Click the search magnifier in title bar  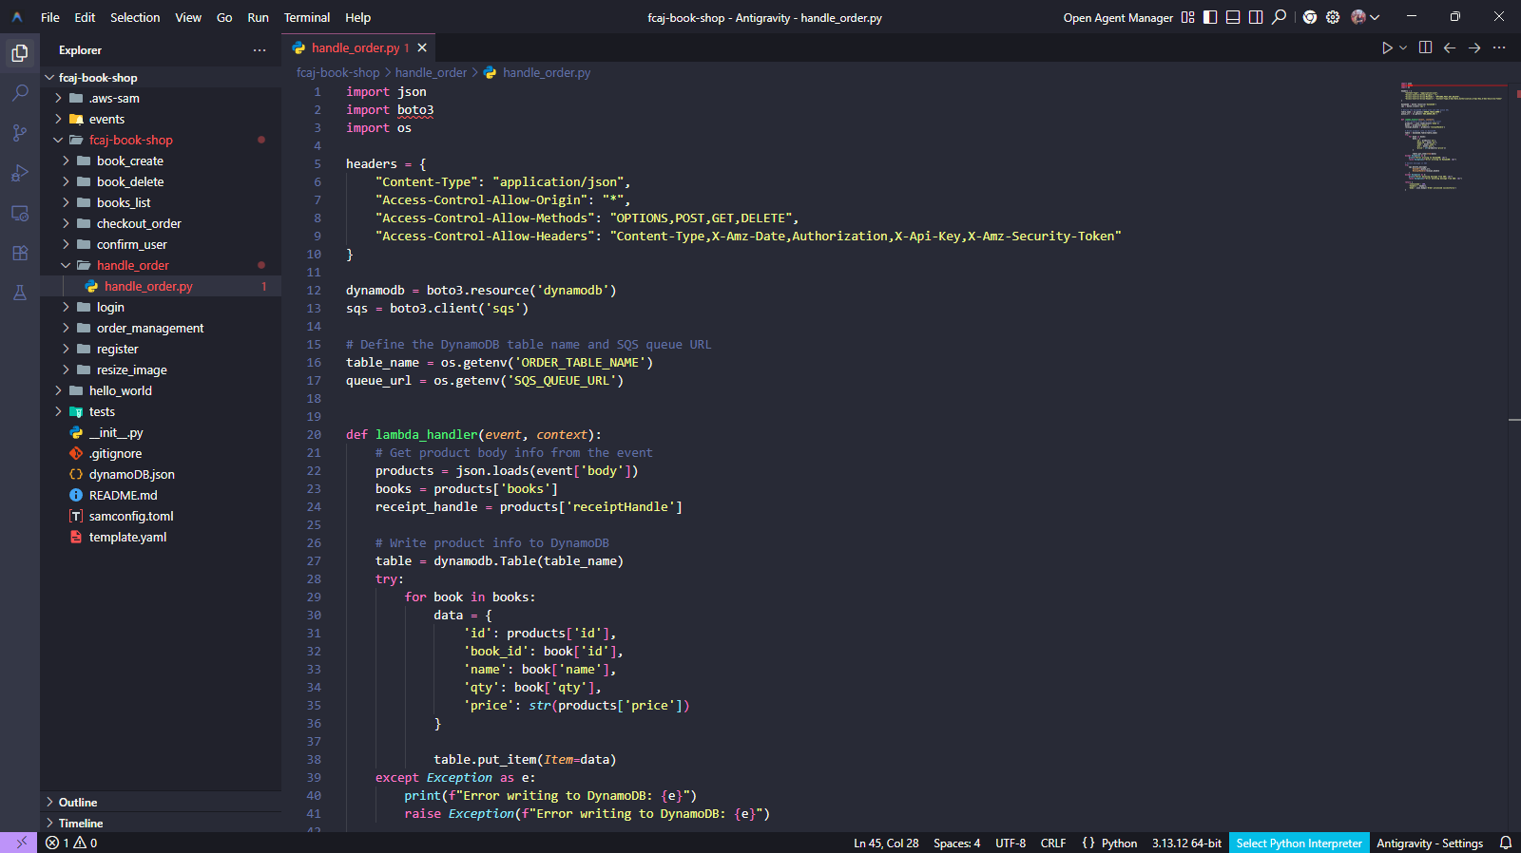[1280, 17]
